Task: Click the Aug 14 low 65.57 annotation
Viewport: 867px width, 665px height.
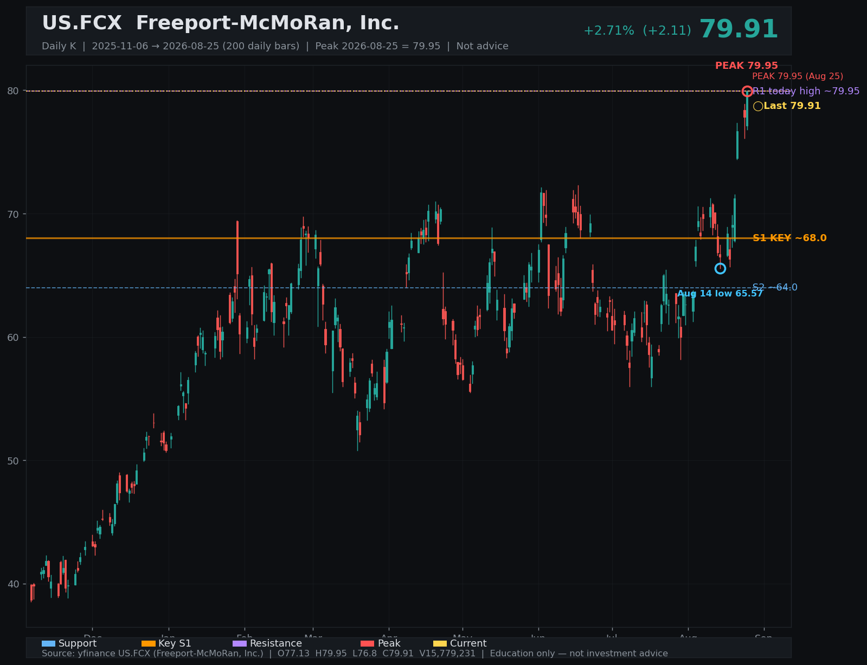Action: pos(720,294)
